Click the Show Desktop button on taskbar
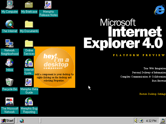Screen dimensions: 166x124 [x=163, y=121]
